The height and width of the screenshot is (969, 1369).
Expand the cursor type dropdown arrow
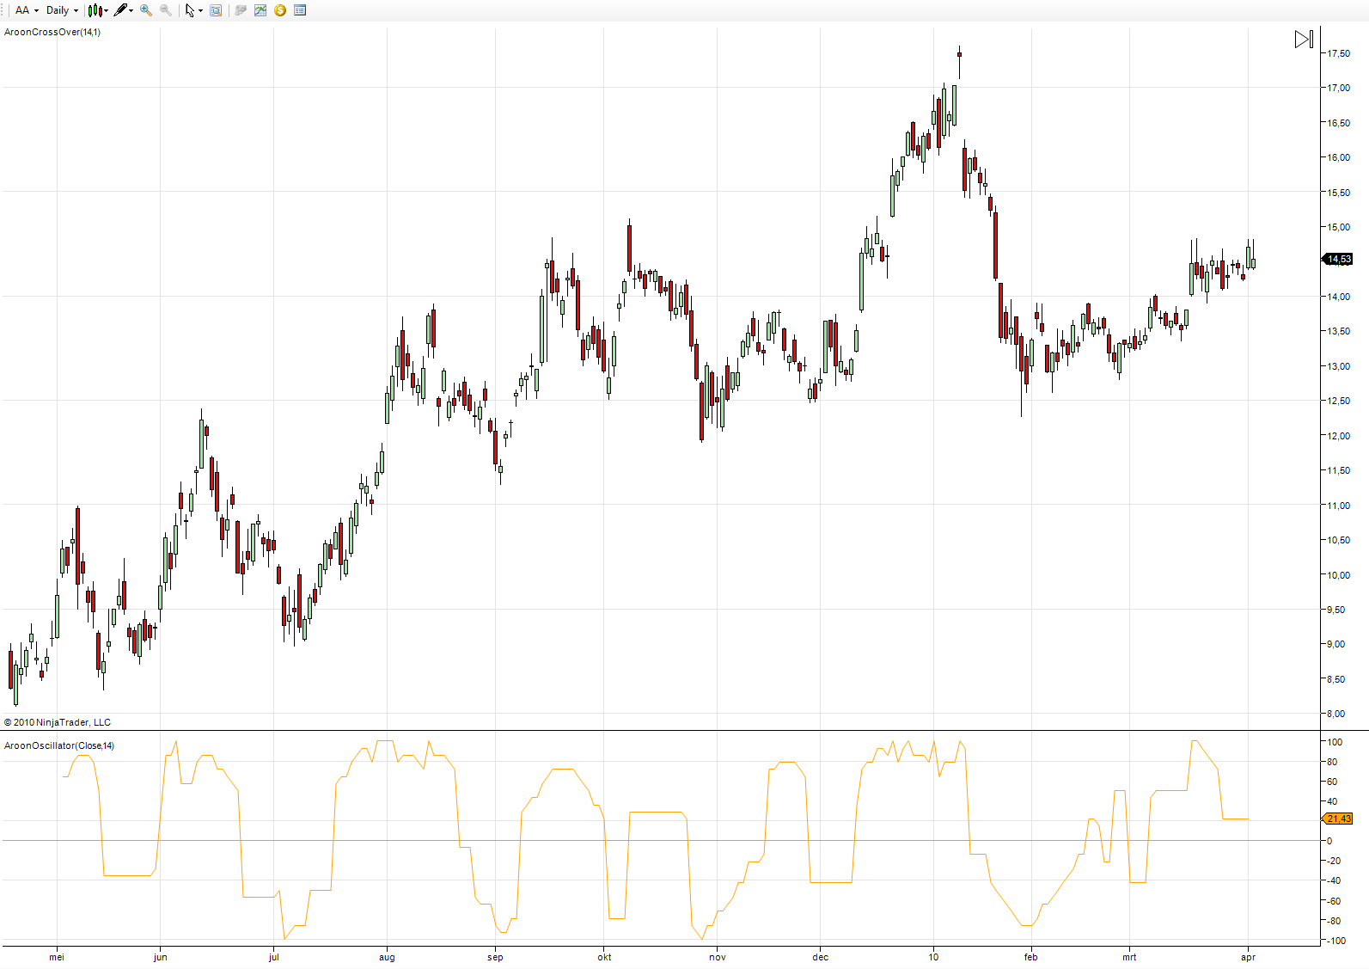tap(200, 11)
